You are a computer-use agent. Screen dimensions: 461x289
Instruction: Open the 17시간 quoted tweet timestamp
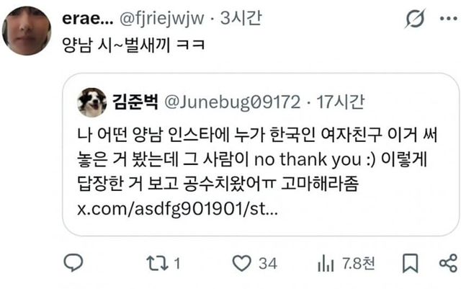(341, 102)
